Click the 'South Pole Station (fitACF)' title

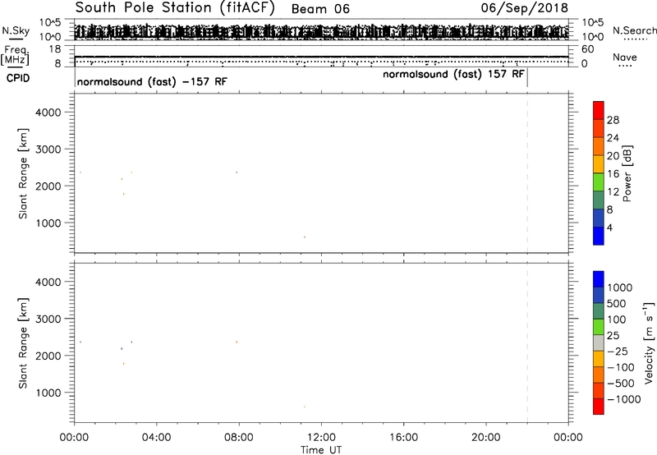[x=175, y=8]
